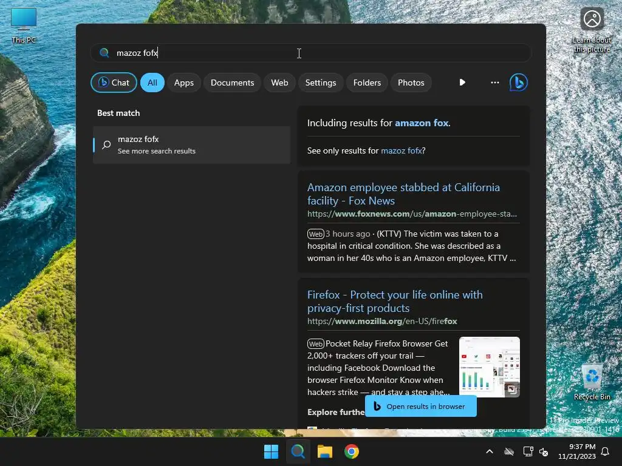Open the three-dot options menu
The width and height of the screenshot is (622, 466).
pyautogui.click(x=494, y=83)
